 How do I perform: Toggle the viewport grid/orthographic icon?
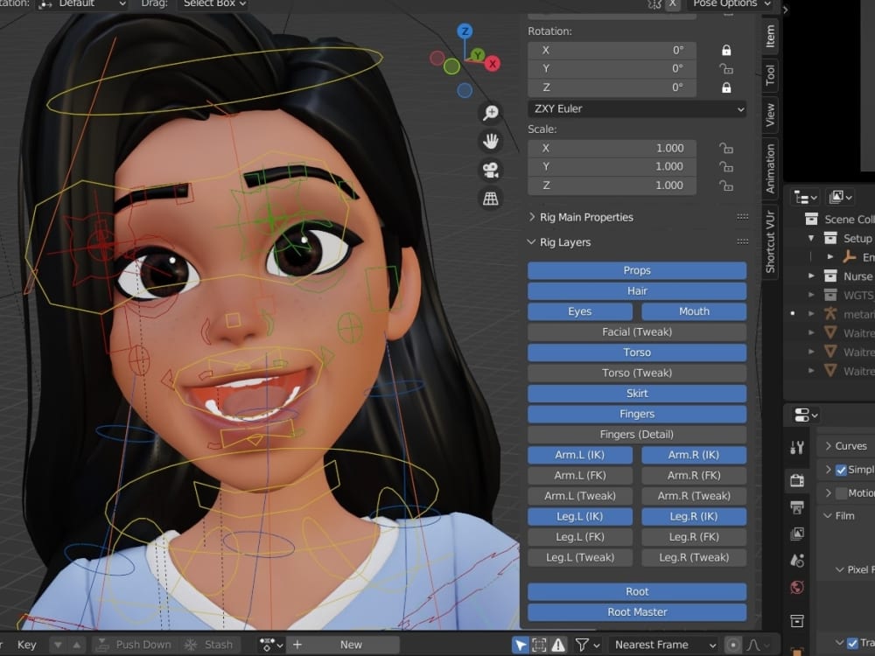tap(492, 199)
